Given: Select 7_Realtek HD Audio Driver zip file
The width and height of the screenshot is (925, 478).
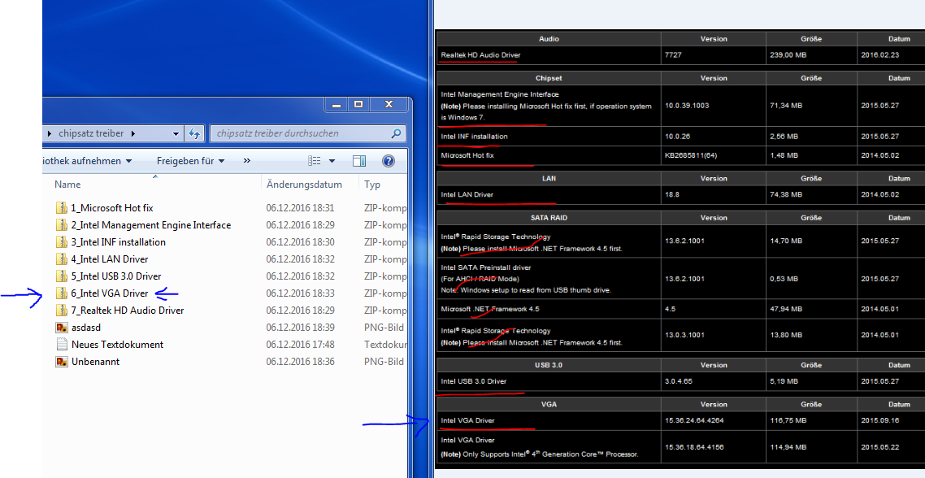Looking at the screenshot, I should pos(128,311).
